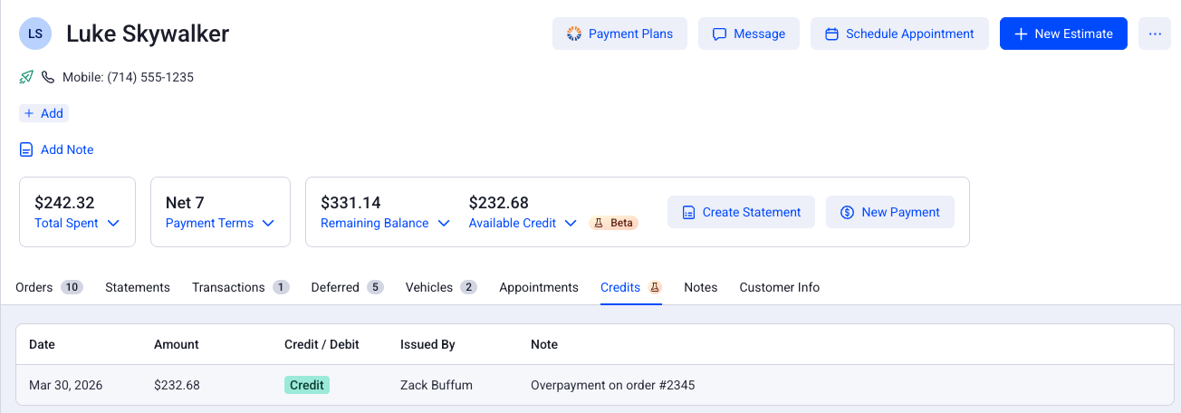Click Create Statement button

point(741,212)
